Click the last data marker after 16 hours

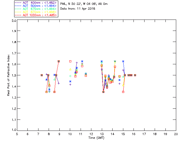(135, 75)
